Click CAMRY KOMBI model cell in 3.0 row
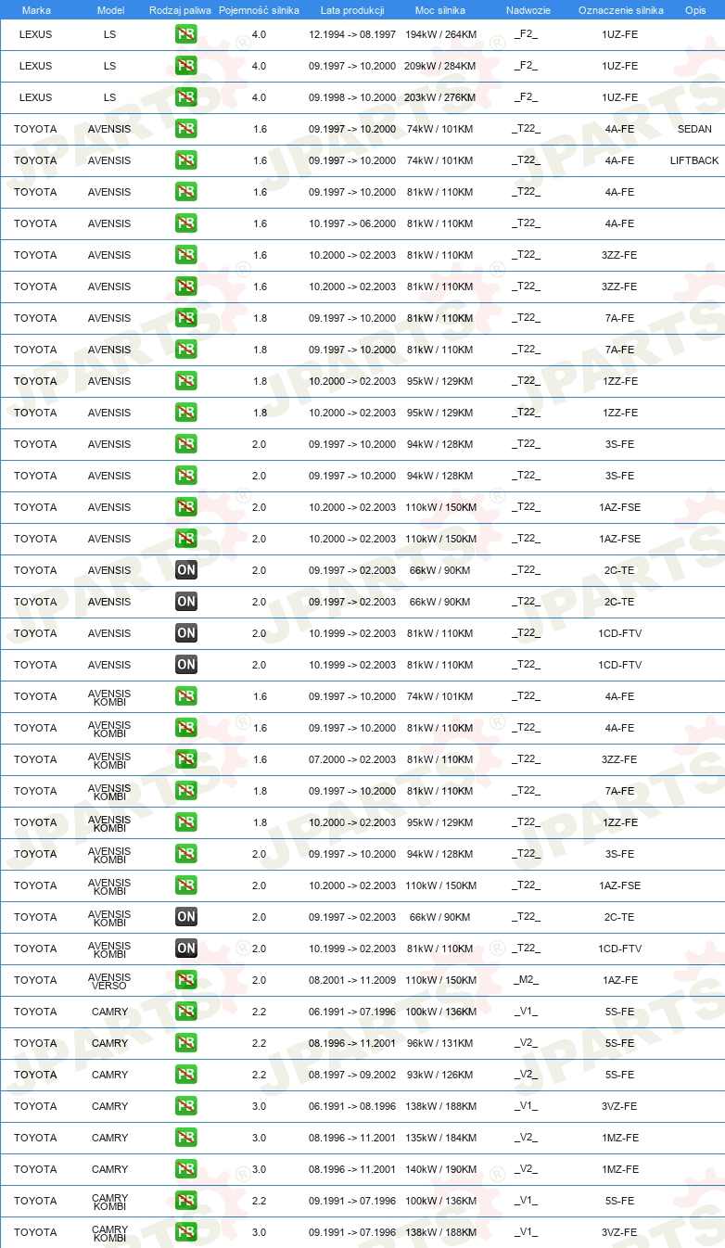725x1248 pixels. pos(109,1233)
